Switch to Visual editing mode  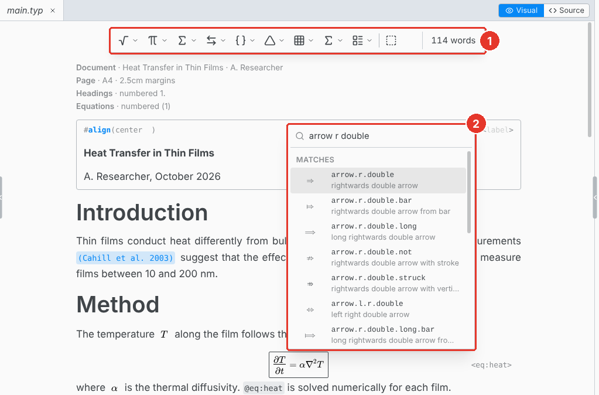point(521,11)
